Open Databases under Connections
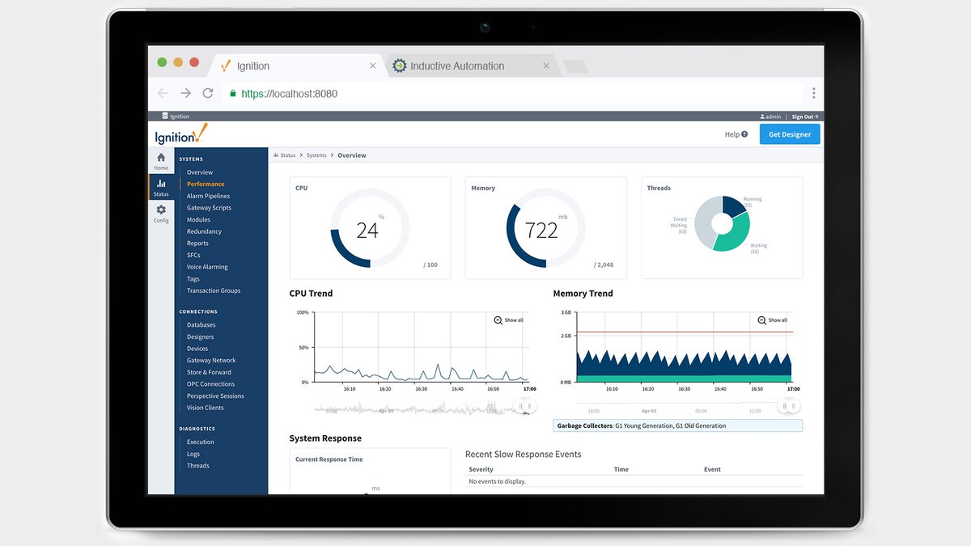The width and height of the screenshot is (971, 546). pyautogui.click(x=201, y=325)
